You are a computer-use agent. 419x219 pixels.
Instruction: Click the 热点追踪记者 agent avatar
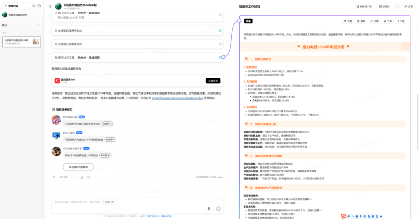[x=56, y=120]
